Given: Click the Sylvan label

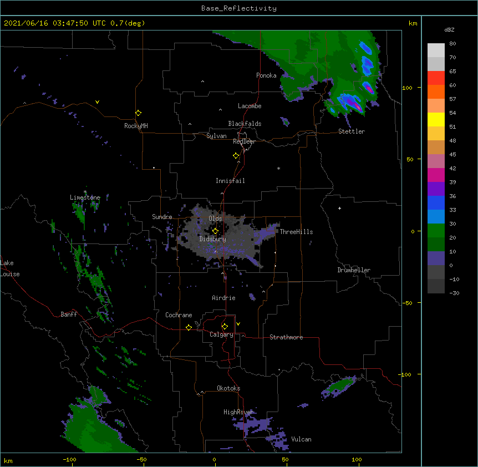Looking at the screenshot, I should pyautogui.click(x=216, y=136).
